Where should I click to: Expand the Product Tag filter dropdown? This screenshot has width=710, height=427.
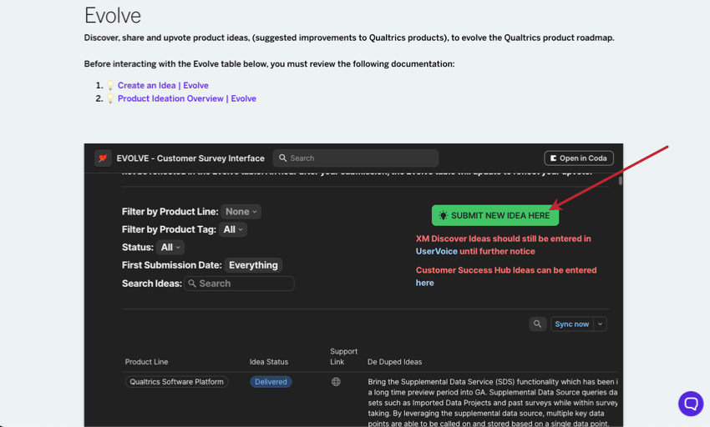233,229
